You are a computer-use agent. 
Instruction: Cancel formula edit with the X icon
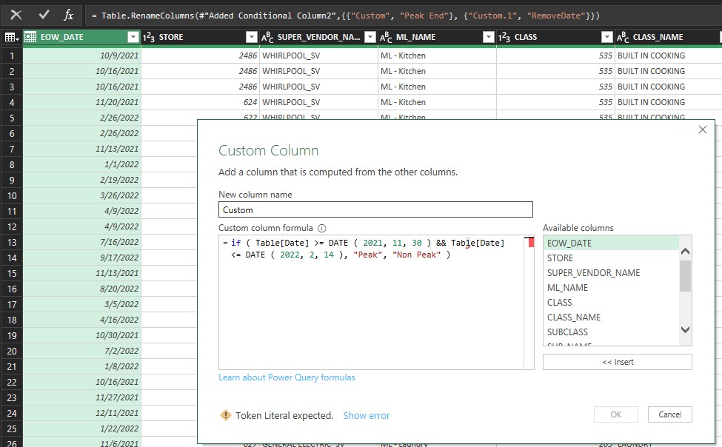(x=16, y=16)
